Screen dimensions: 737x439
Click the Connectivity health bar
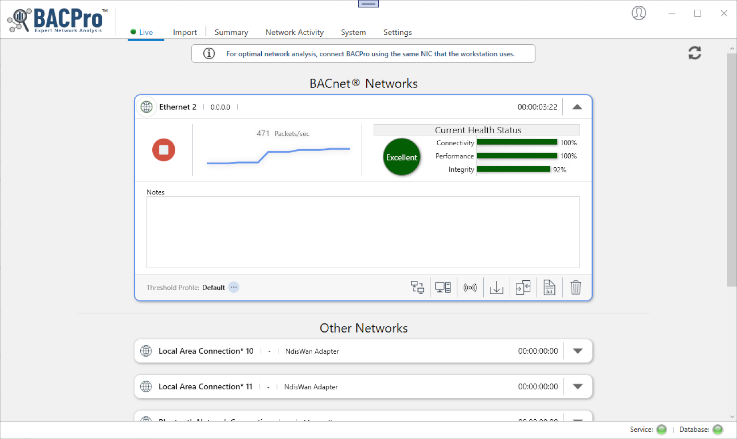coord(517,142)
